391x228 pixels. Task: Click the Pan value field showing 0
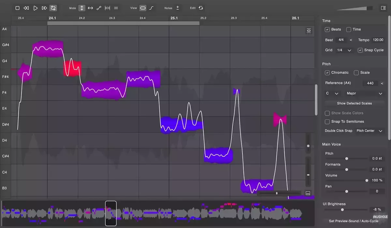coord(377,191)
